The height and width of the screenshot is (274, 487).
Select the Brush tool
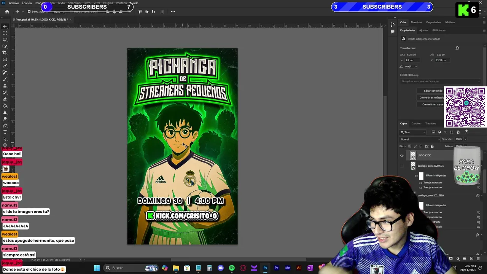click(5, 79)
